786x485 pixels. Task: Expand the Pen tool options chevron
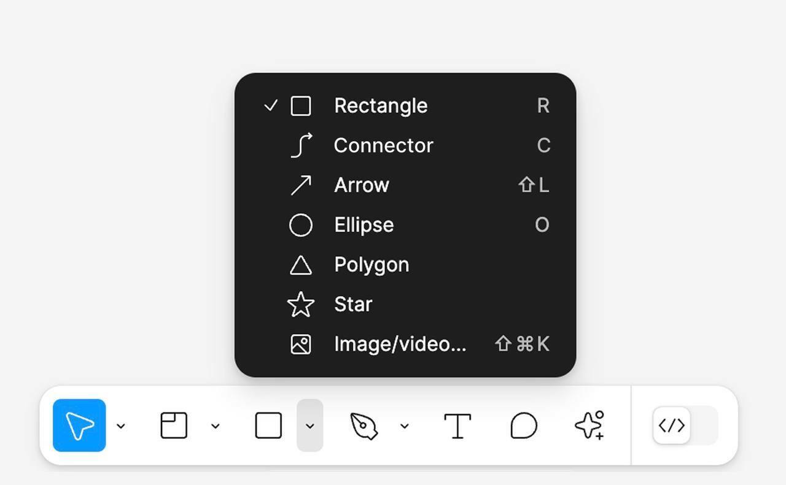pos(405,426)
